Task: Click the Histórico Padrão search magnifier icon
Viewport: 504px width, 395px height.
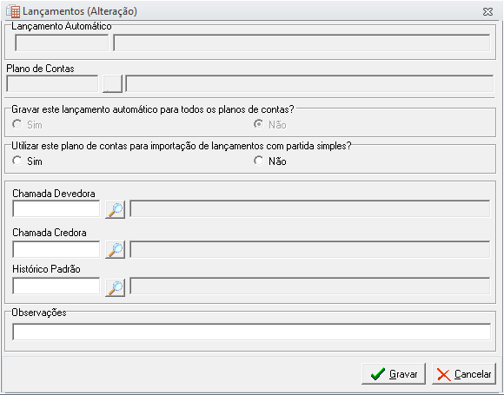Action: click(115, 288)
